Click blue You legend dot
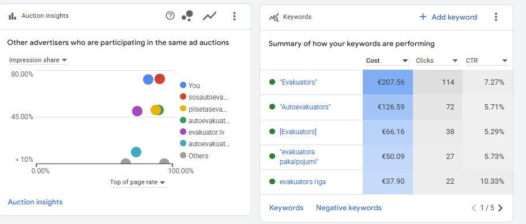Viewport: 526px width, 224px height. [183, 85]
